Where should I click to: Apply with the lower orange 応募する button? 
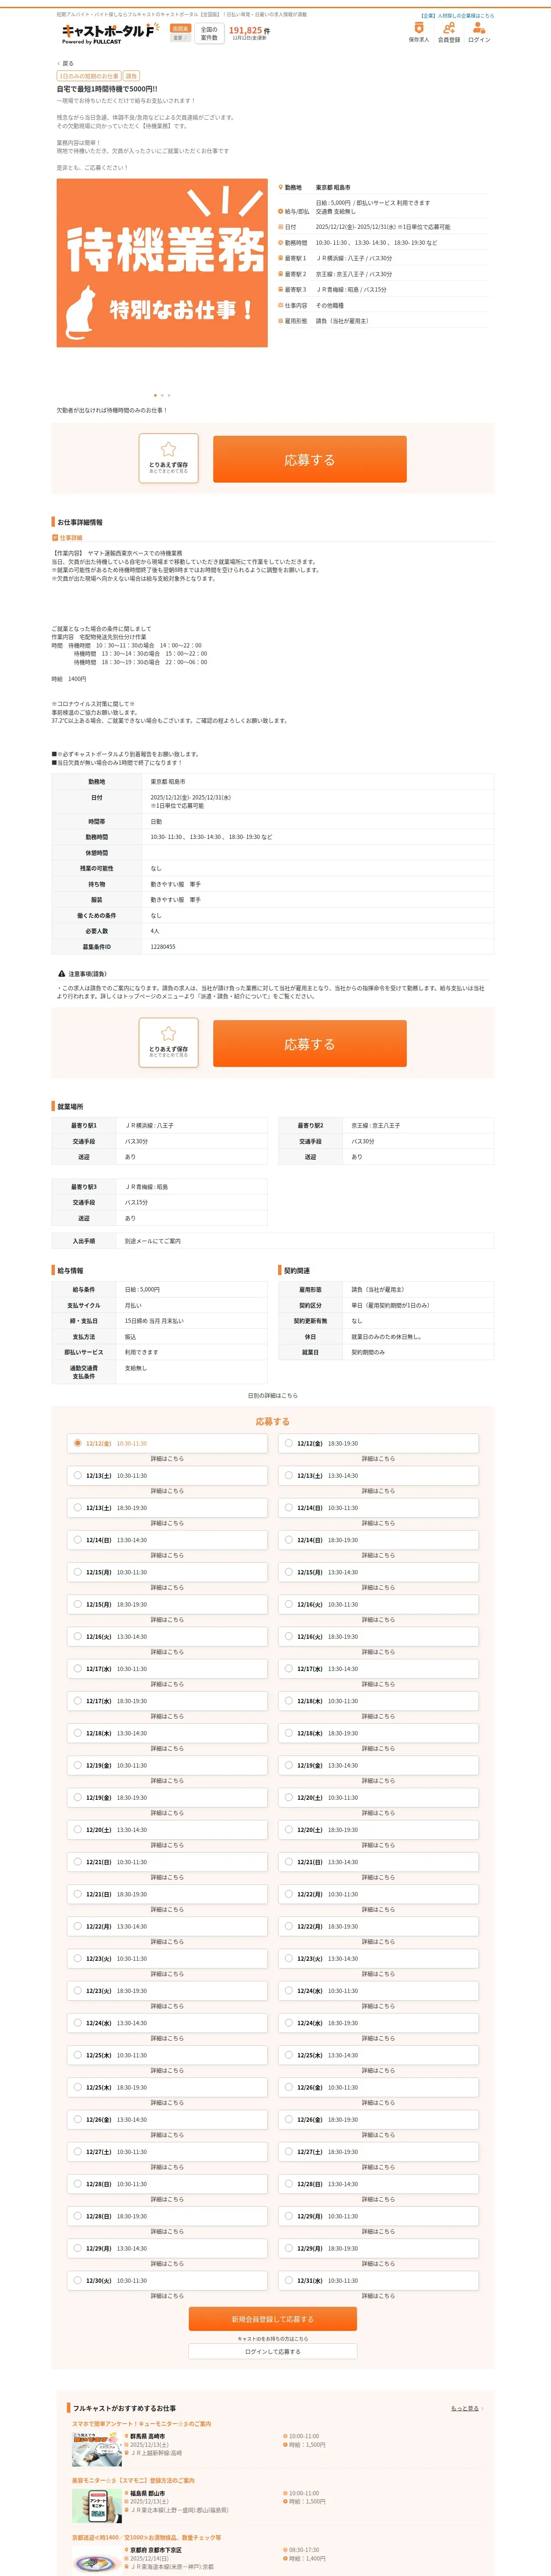point(310,1043)
